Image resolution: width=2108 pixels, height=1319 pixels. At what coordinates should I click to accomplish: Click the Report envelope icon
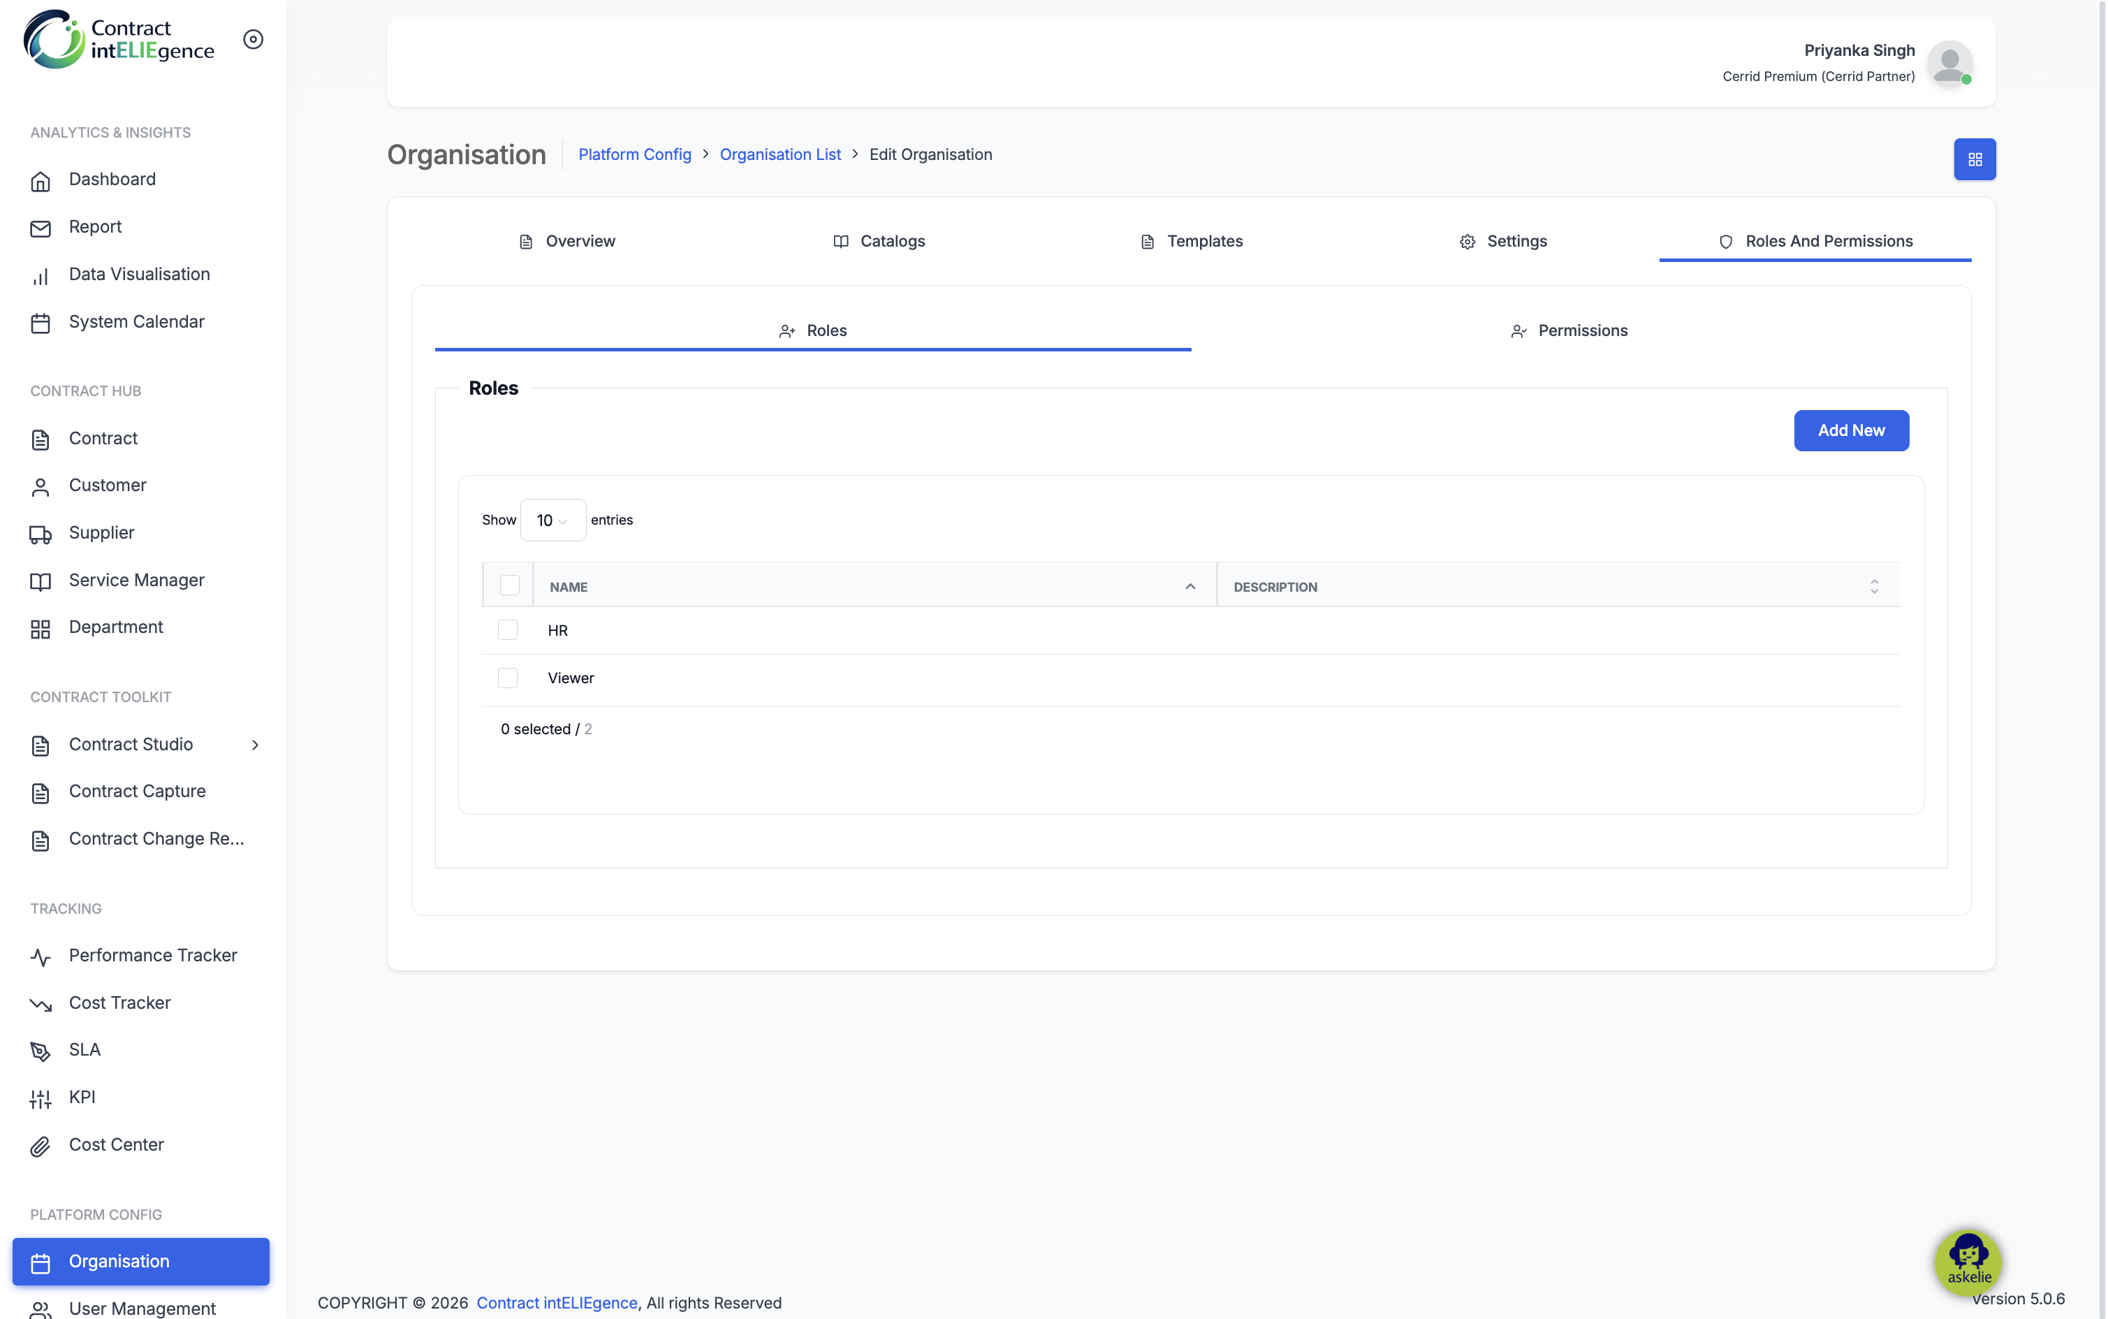[40, 228]
